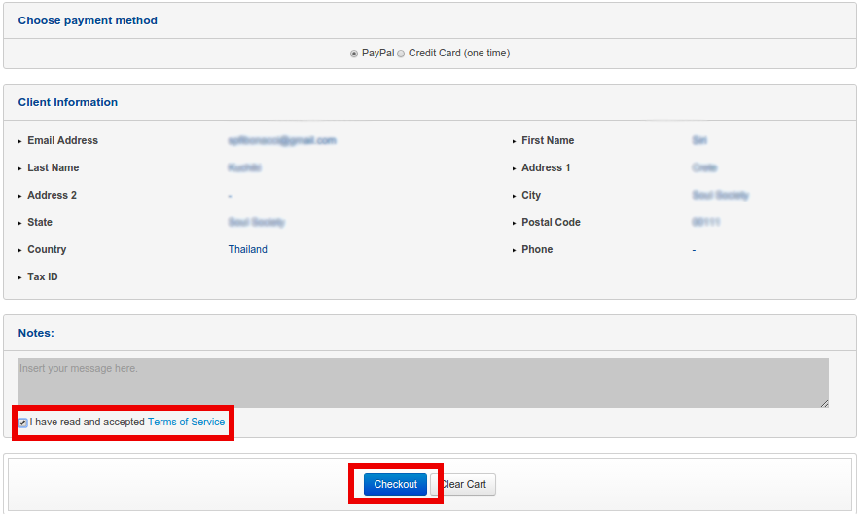The image size is (859, 515).
Task: Click the arrow bullet beside State
Action: 20,224
